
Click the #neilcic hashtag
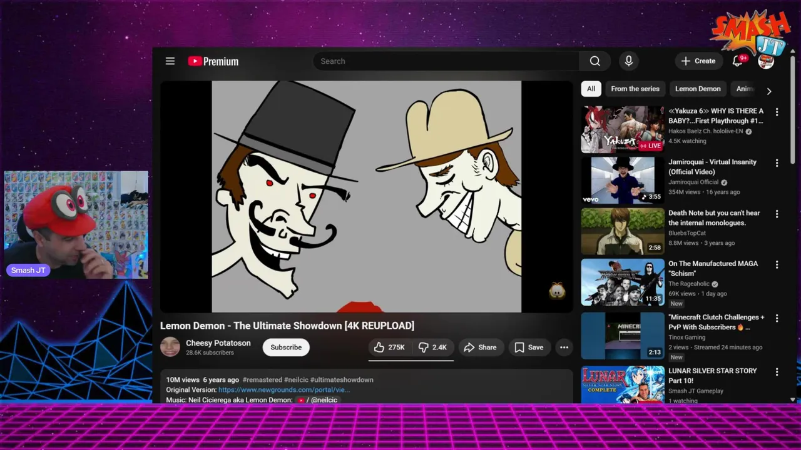296,380
